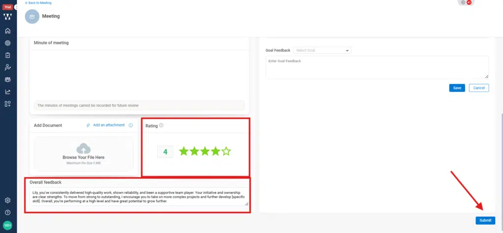Click the cloud upload icon
The image size is (503, 233).
83,148
